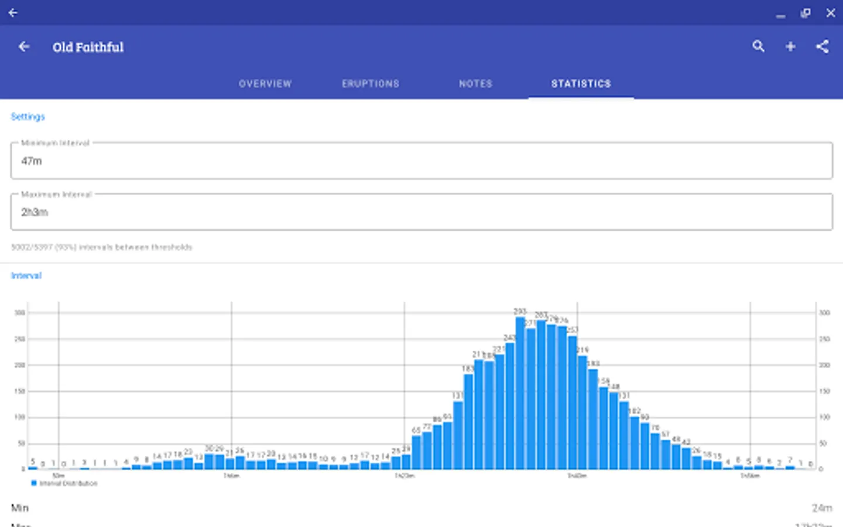Click the Interval Distribution legend entry
843x527 pixels.
pyautogui.click(x=64, y=483)
